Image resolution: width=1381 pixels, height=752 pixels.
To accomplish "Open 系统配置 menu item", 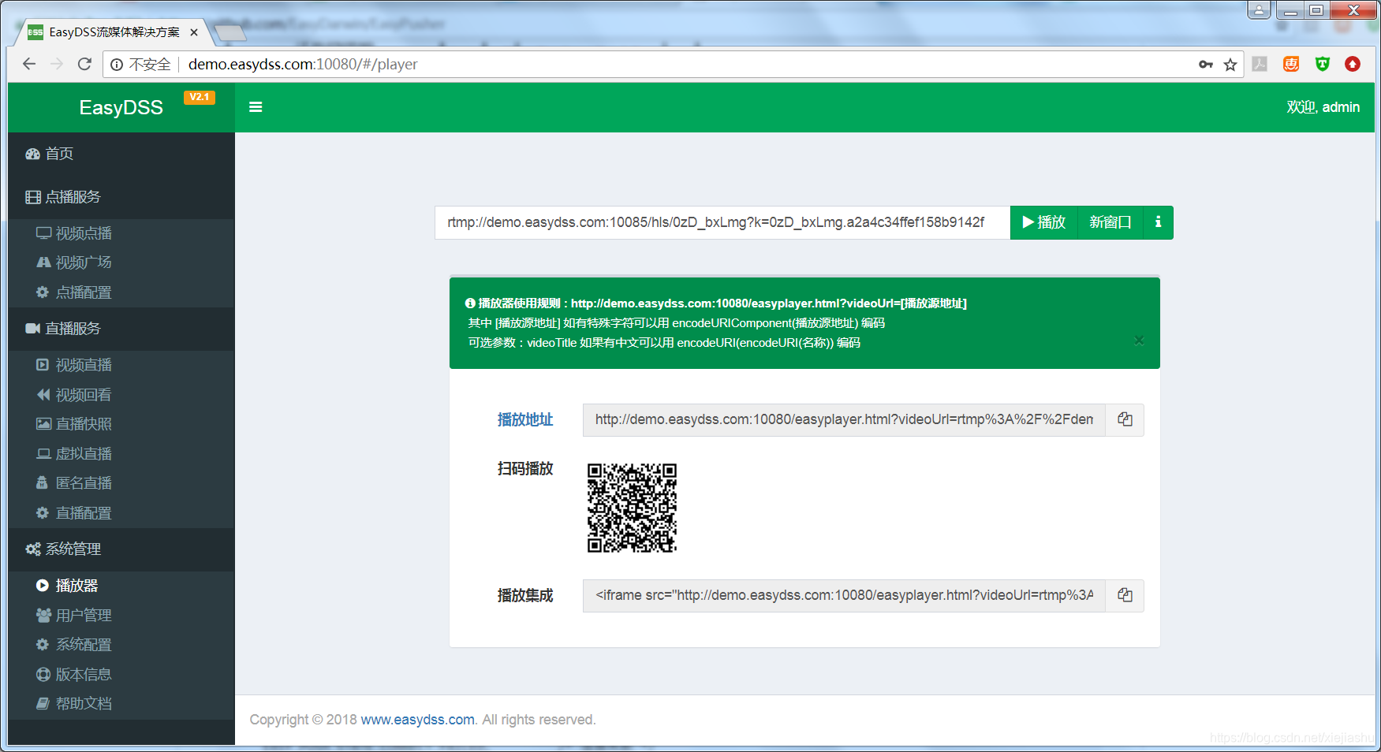I will 121,645.
